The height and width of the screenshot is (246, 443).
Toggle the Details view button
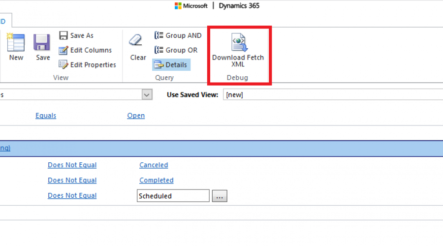click(x=170, y=64)
